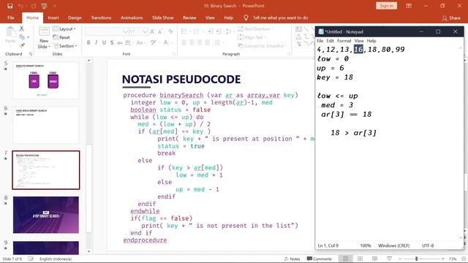468x263 pixels.
Task: Select slide 6 thumbnail
Action: (x=46, y=125)
